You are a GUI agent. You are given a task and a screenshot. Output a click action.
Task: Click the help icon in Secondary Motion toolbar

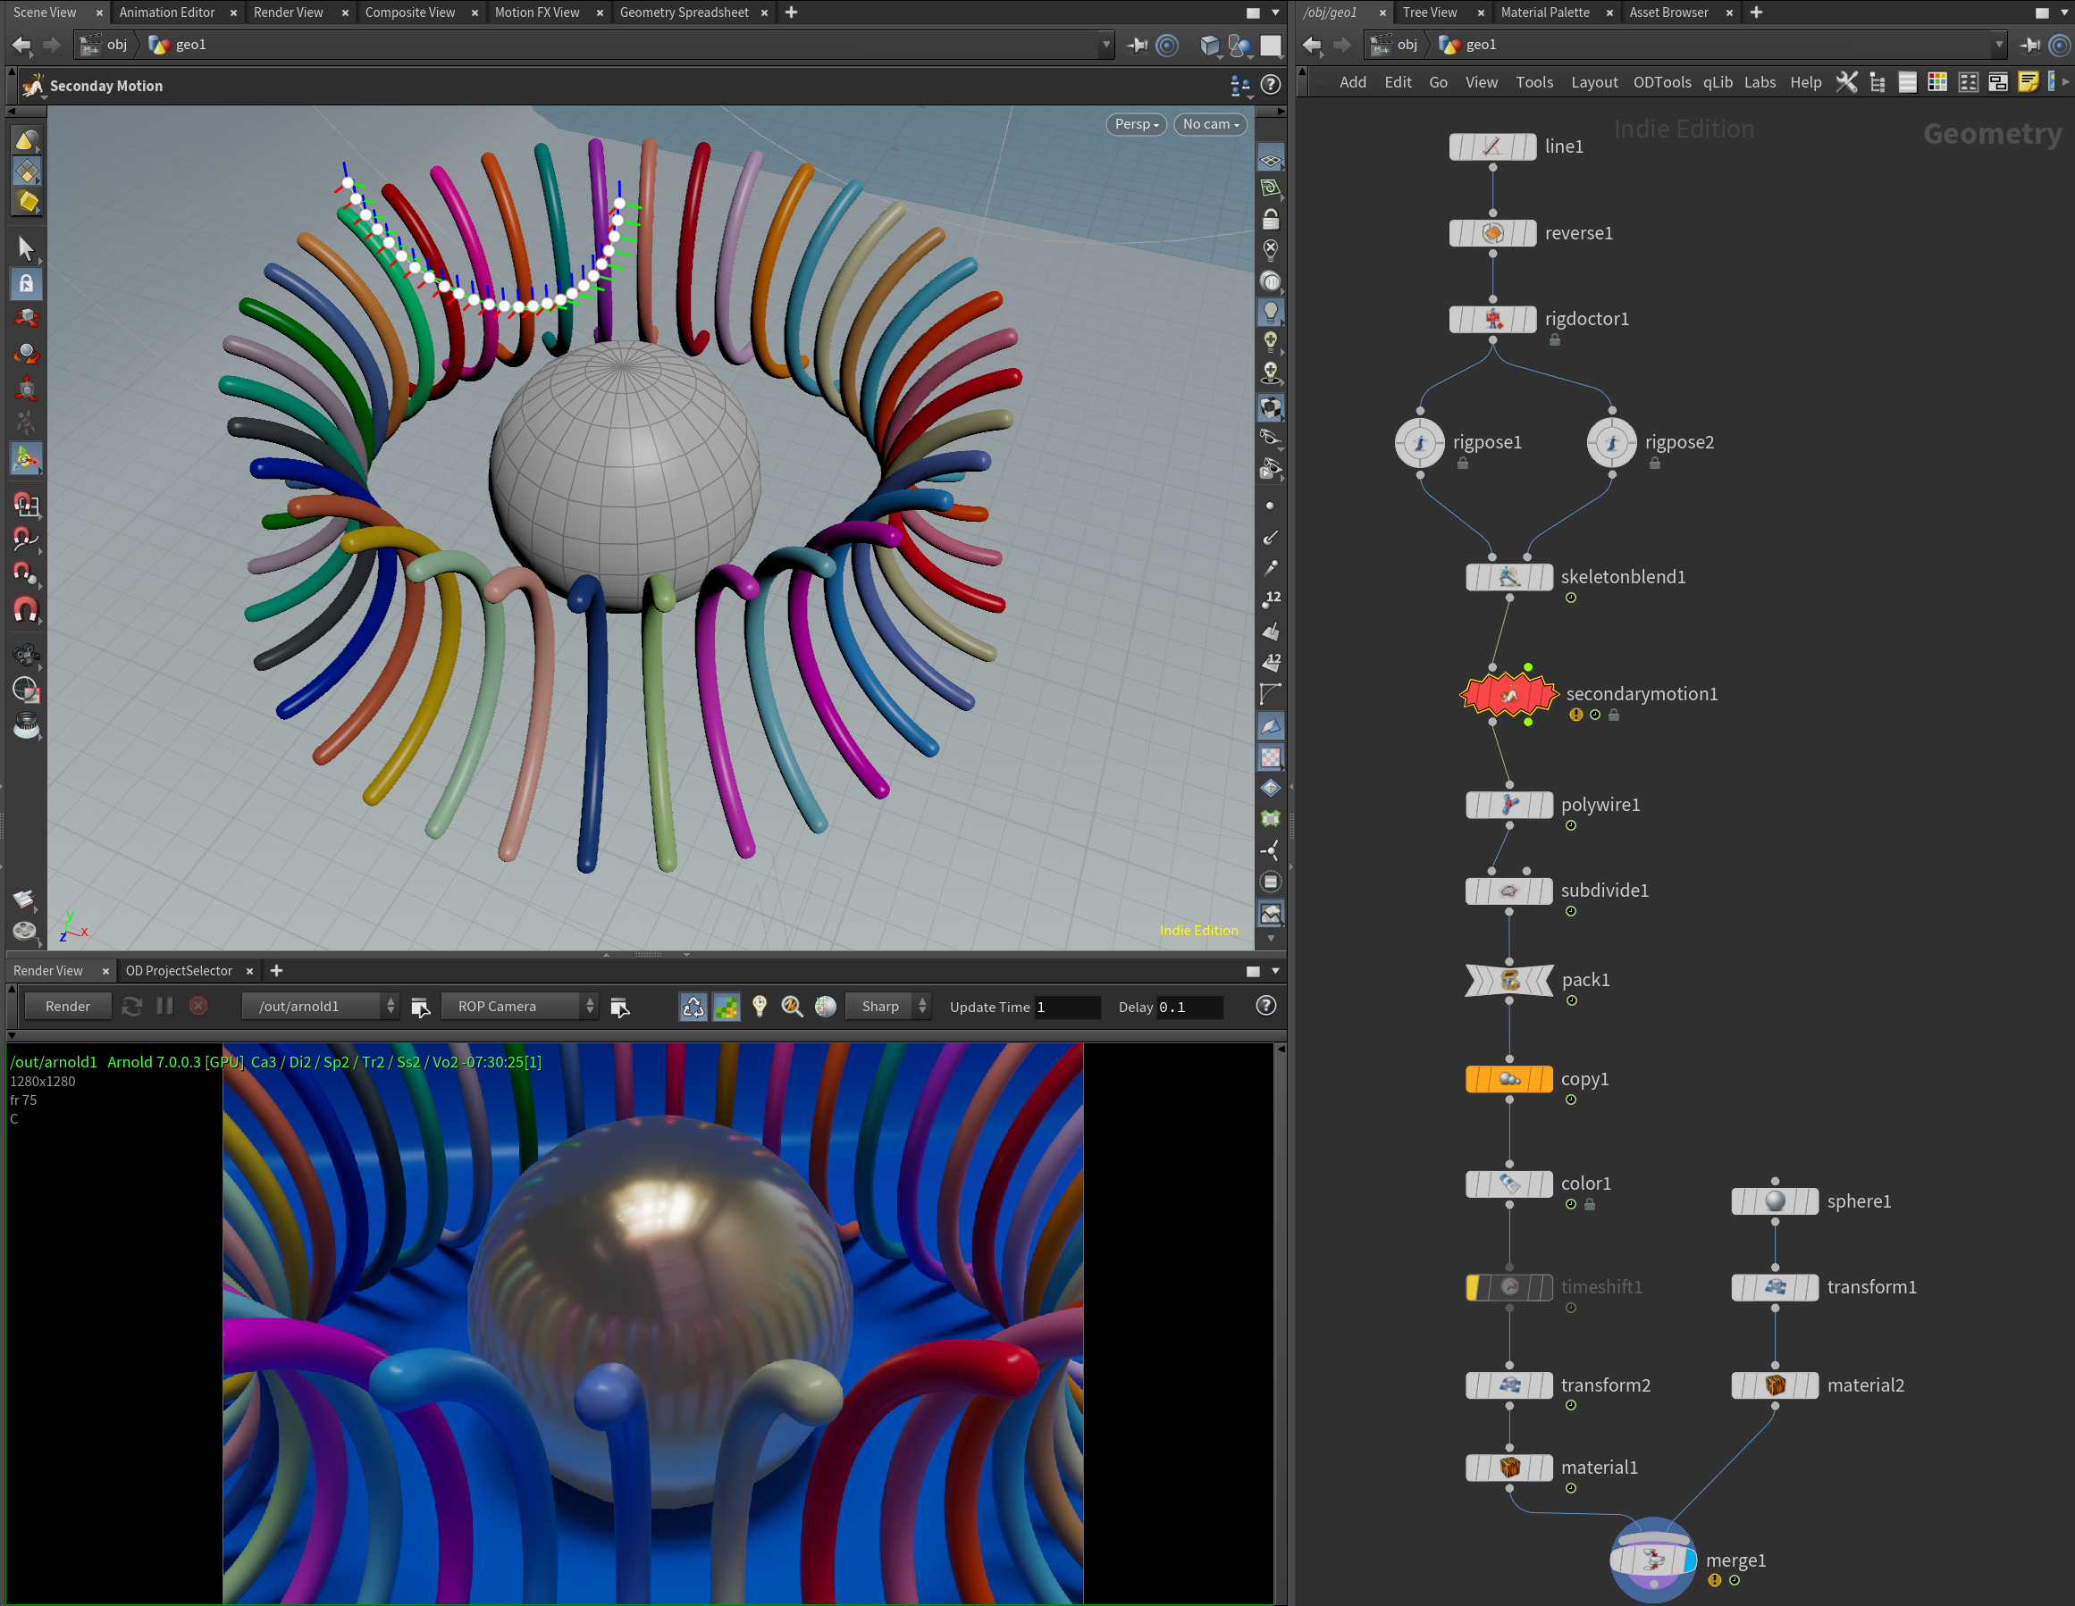pos(1270,86)
